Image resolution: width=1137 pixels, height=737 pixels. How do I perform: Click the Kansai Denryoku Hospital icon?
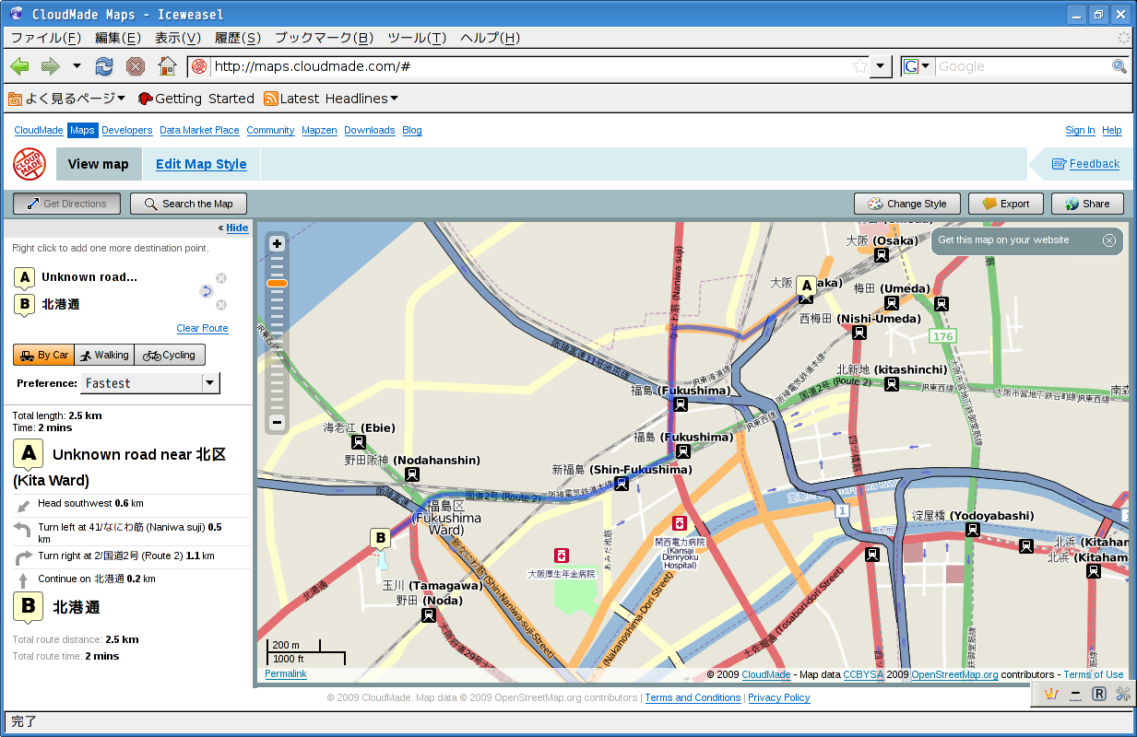point(680,523)
